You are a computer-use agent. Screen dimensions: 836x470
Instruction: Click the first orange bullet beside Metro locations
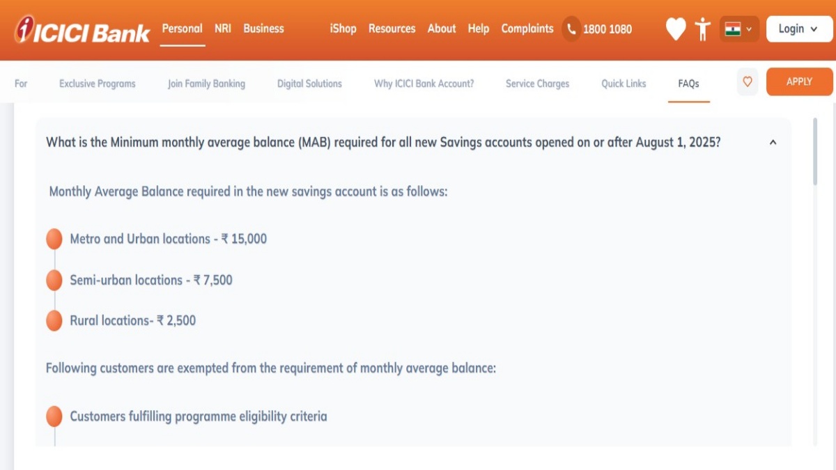[54, 238]
